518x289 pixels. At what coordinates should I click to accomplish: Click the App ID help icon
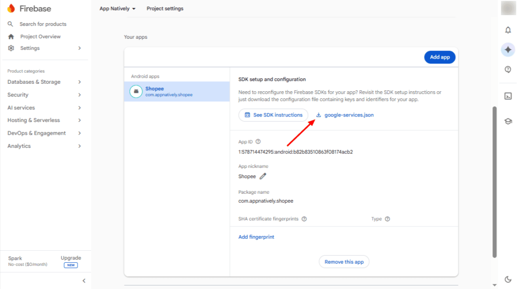pyautogui.click(x=258, y=142)
